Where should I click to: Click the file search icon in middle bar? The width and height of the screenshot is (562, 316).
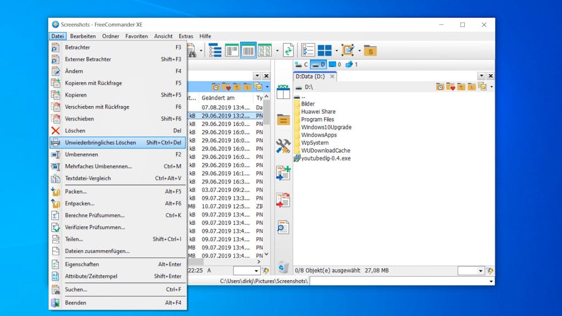pyautogui.click(x=283, y=228)
